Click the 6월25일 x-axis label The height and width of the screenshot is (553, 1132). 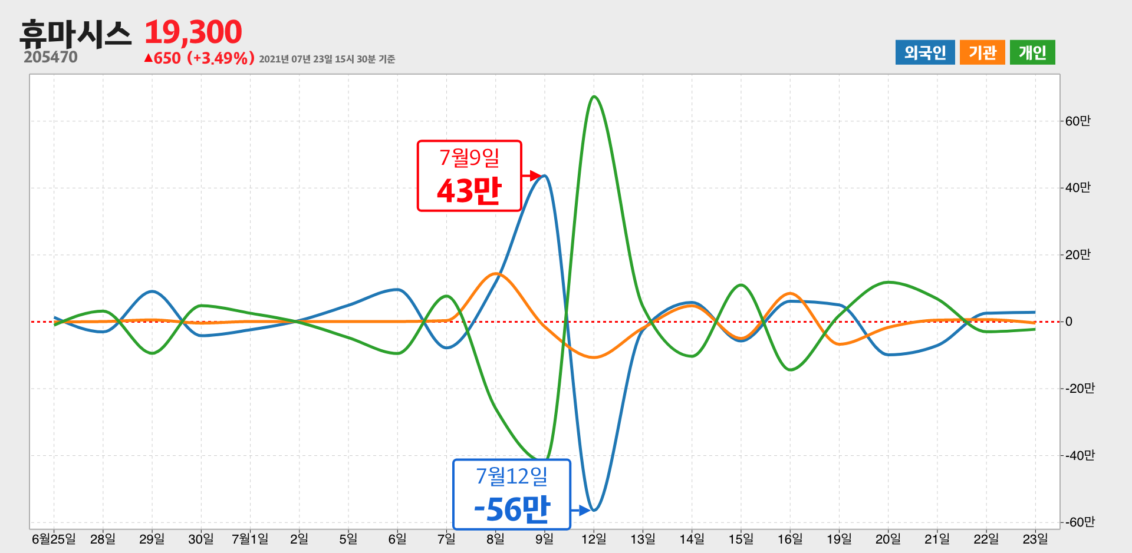tap(54, 539)
